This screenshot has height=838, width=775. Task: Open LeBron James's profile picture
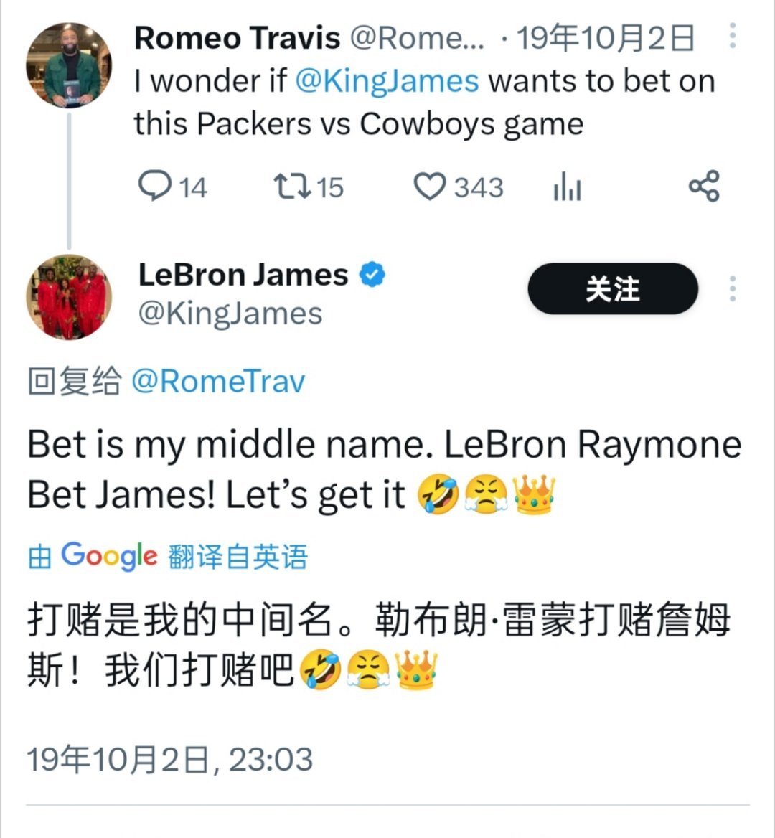click(x=69, y=297)
